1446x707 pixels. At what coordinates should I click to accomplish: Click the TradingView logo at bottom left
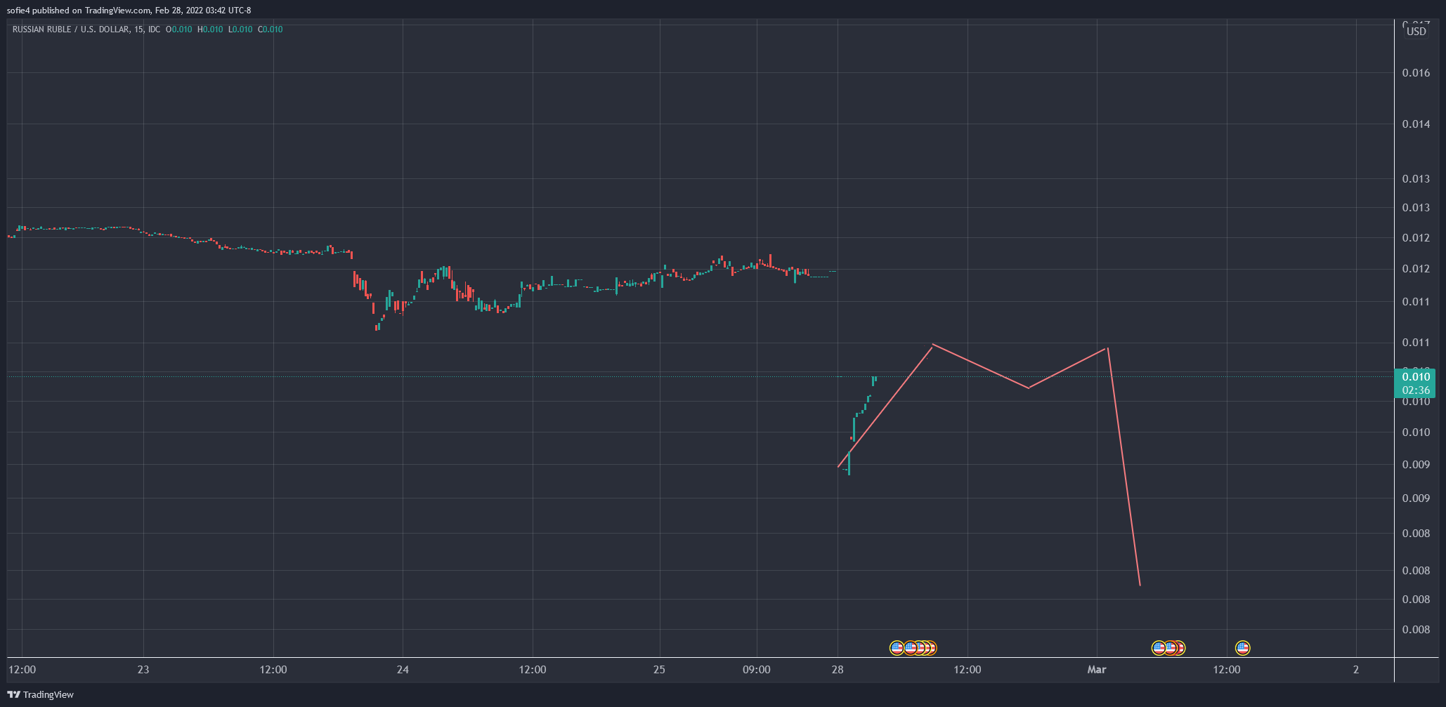click(x=41, y=694)
